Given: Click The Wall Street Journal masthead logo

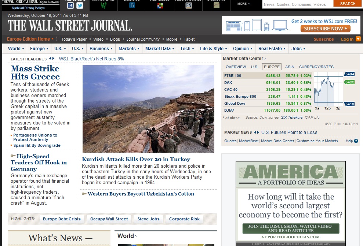Looking at the screenshot, I should click(x=70, y=25).
